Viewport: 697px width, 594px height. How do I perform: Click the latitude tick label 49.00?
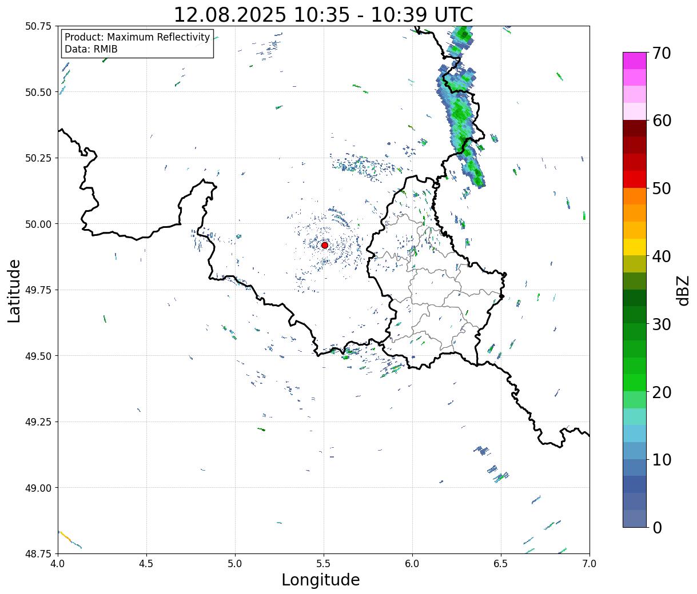click(x=38, y=488)
